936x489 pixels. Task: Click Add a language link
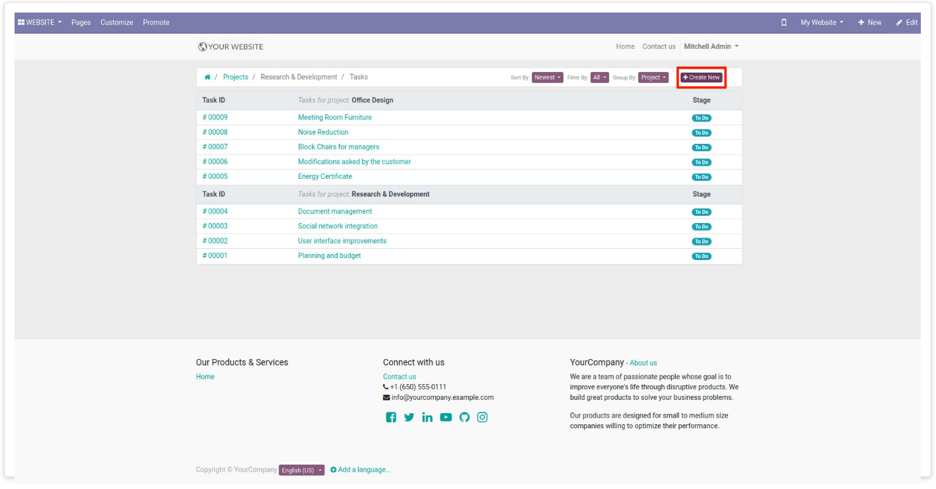(361, 470)
